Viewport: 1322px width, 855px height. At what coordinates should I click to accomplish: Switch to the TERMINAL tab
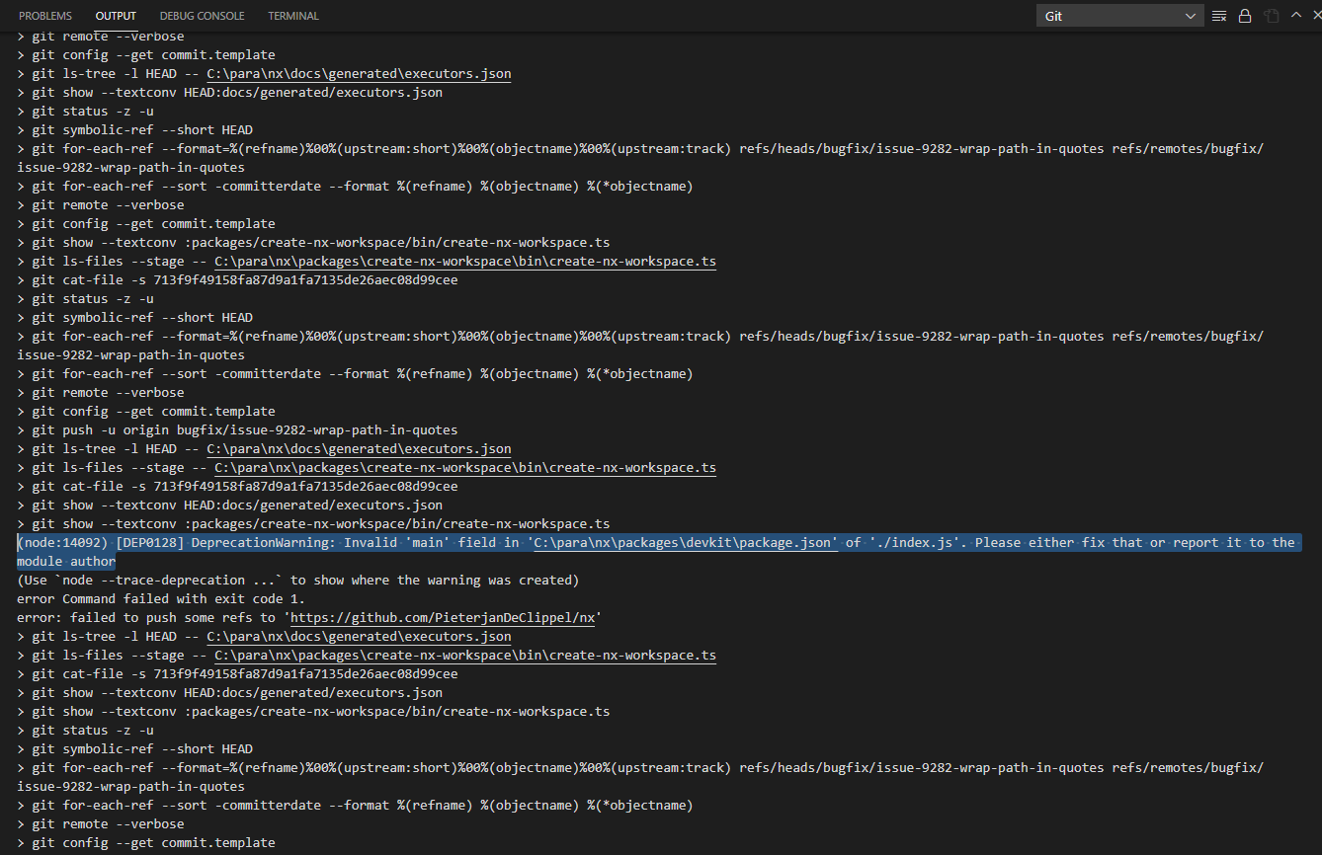click(x=292, y=15)
